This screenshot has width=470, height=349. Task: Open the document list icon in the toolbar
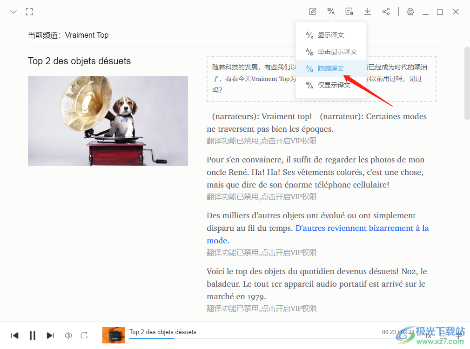pos(349,12)
